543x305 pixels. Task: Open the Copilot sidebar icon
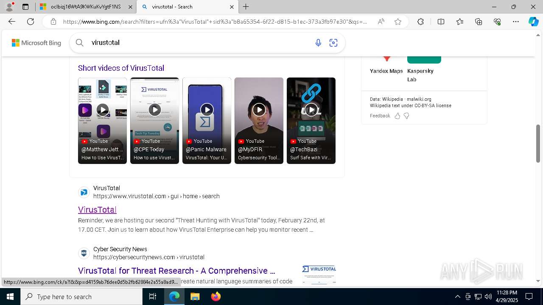click(x=533, y=22)
